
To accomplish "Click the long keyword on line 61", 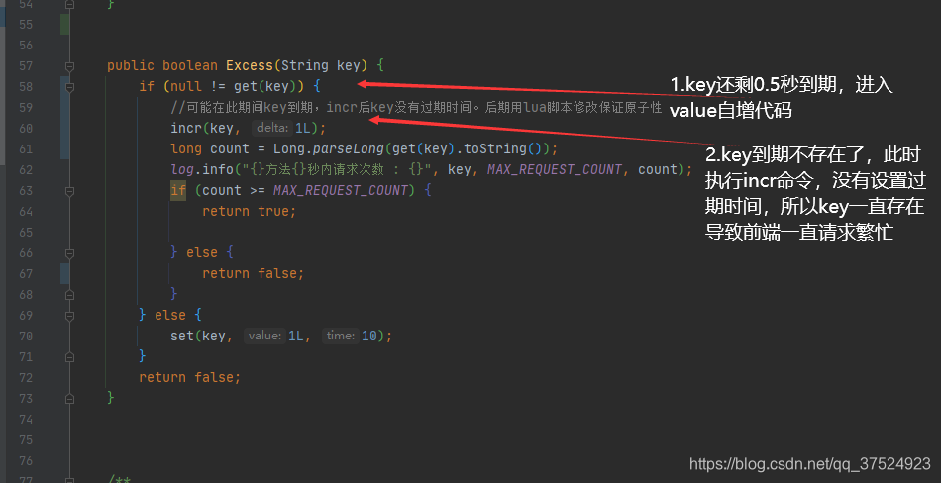I will [186, 148].
